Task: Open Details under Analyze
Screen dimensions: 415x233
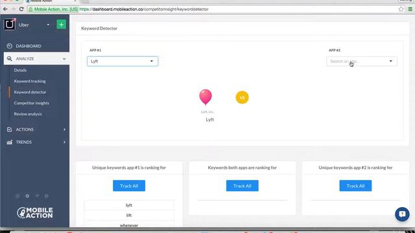Action: click(x=20, y=71)
